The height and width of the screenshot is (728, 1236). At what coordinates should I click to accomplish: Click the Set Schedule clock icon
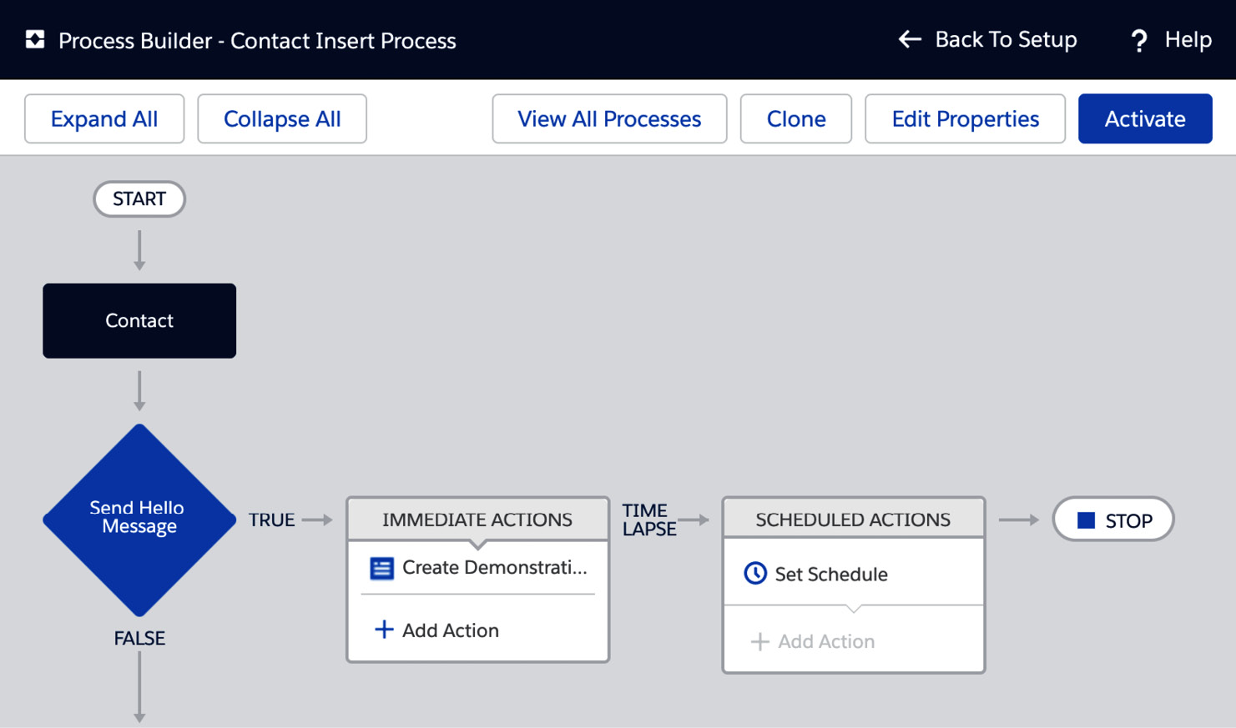coord(755,574)
